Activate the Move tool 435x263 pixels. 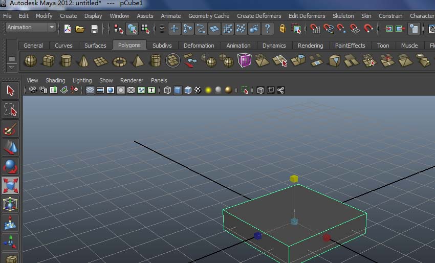(10, 147)
